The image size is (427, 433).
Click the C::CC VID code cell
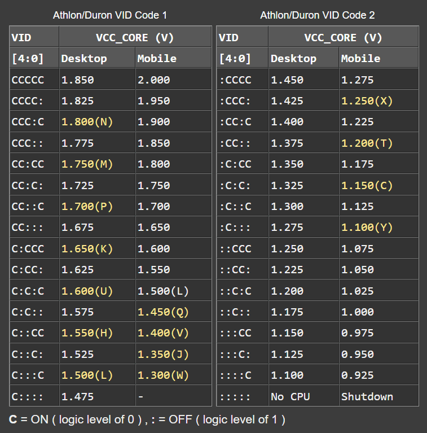[x=34, y=333]
